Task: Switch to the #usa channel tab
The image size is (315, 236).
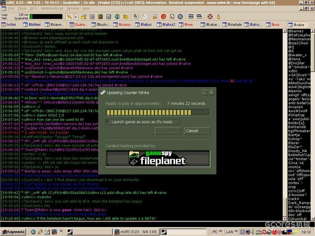Action: tap(273, 25)
